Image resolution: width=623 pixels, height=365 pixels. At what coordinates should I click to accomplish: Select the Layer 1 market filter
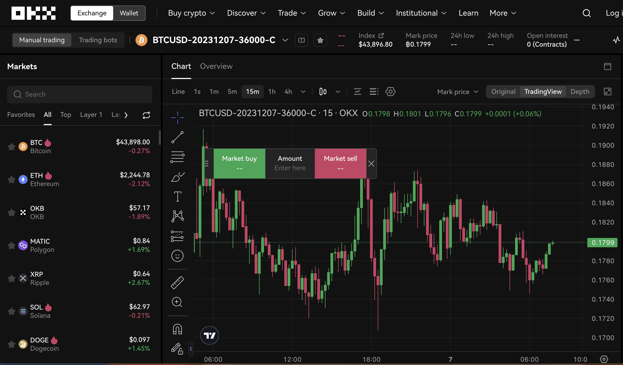click(91, 115)
